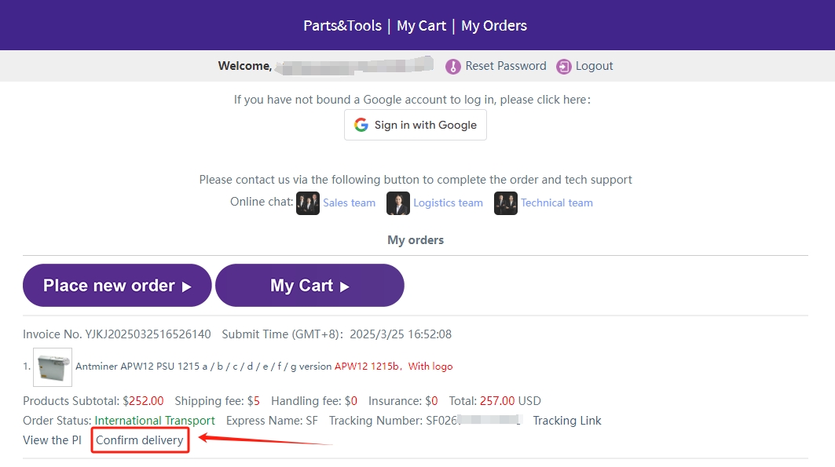Click the Google logo icon
This screenshot has width=835, height=467.
(x=361, y=125)
